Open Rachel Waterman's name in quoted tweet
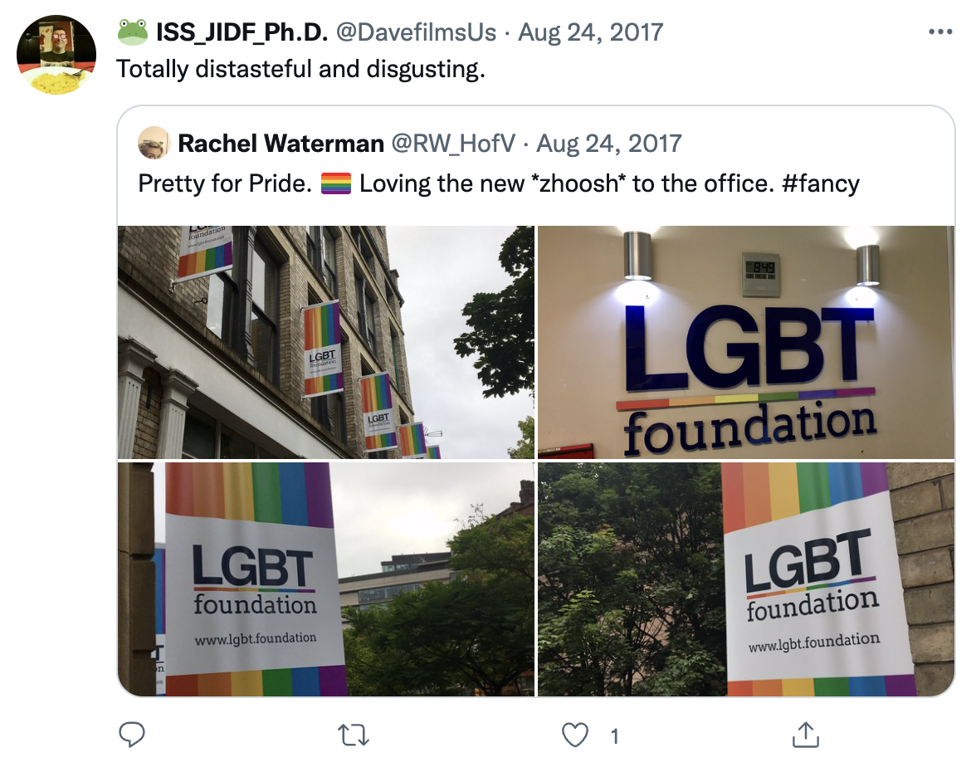976x767 pixels. pyautogui.click(x=281, y=144)
